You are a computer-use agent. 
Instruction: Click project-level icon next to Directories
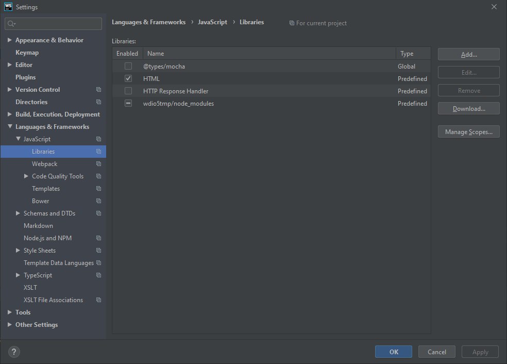click(98, 102)
